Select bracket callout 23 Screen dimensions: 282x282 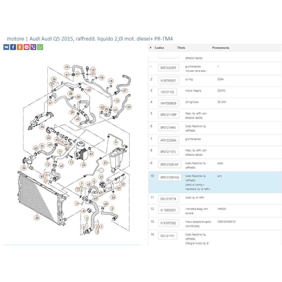tap(119, 188)
